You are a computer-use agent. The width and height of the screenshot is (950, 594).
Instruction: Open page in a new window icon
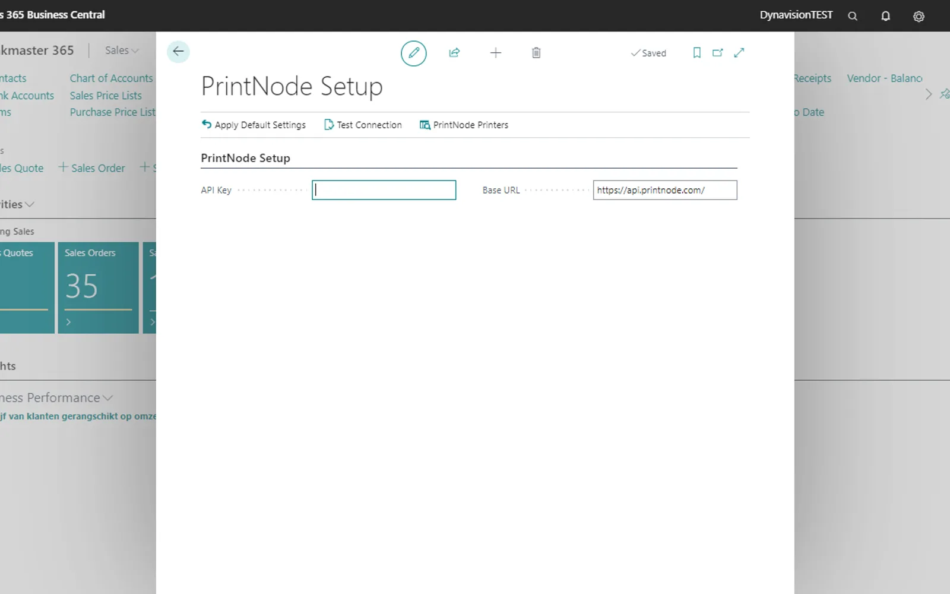point(718,53)
